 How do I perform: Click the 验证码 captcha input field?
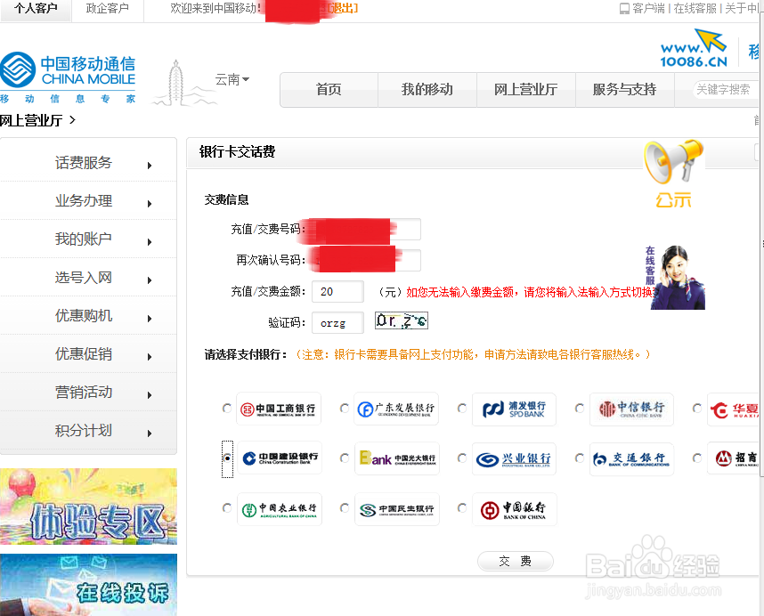(337, 321)
